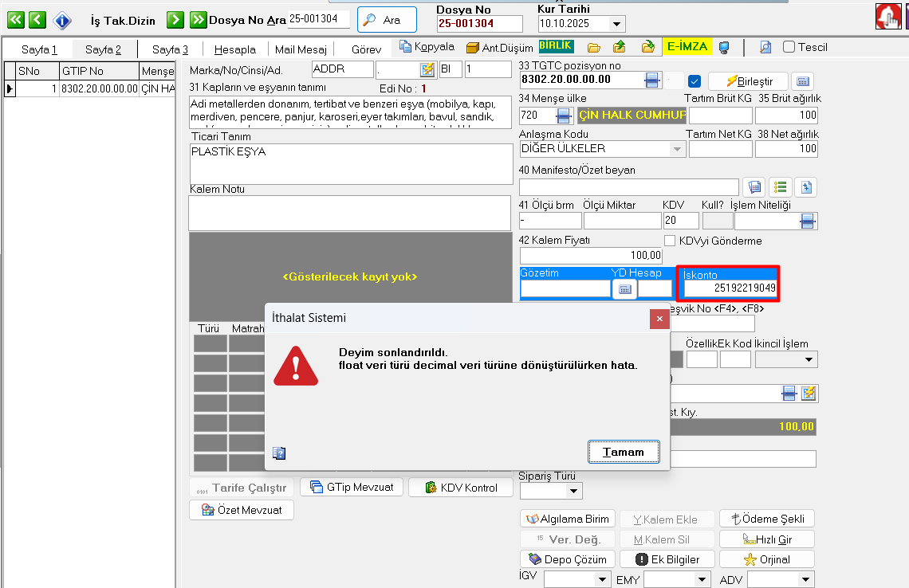Click into the İskonto input field
The width and height of the screenshot is (909, 588).
(x=729, y=288)
